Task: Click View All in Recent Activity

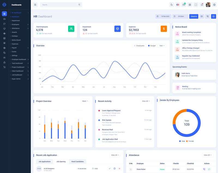Action: click(x=146, y=101)
